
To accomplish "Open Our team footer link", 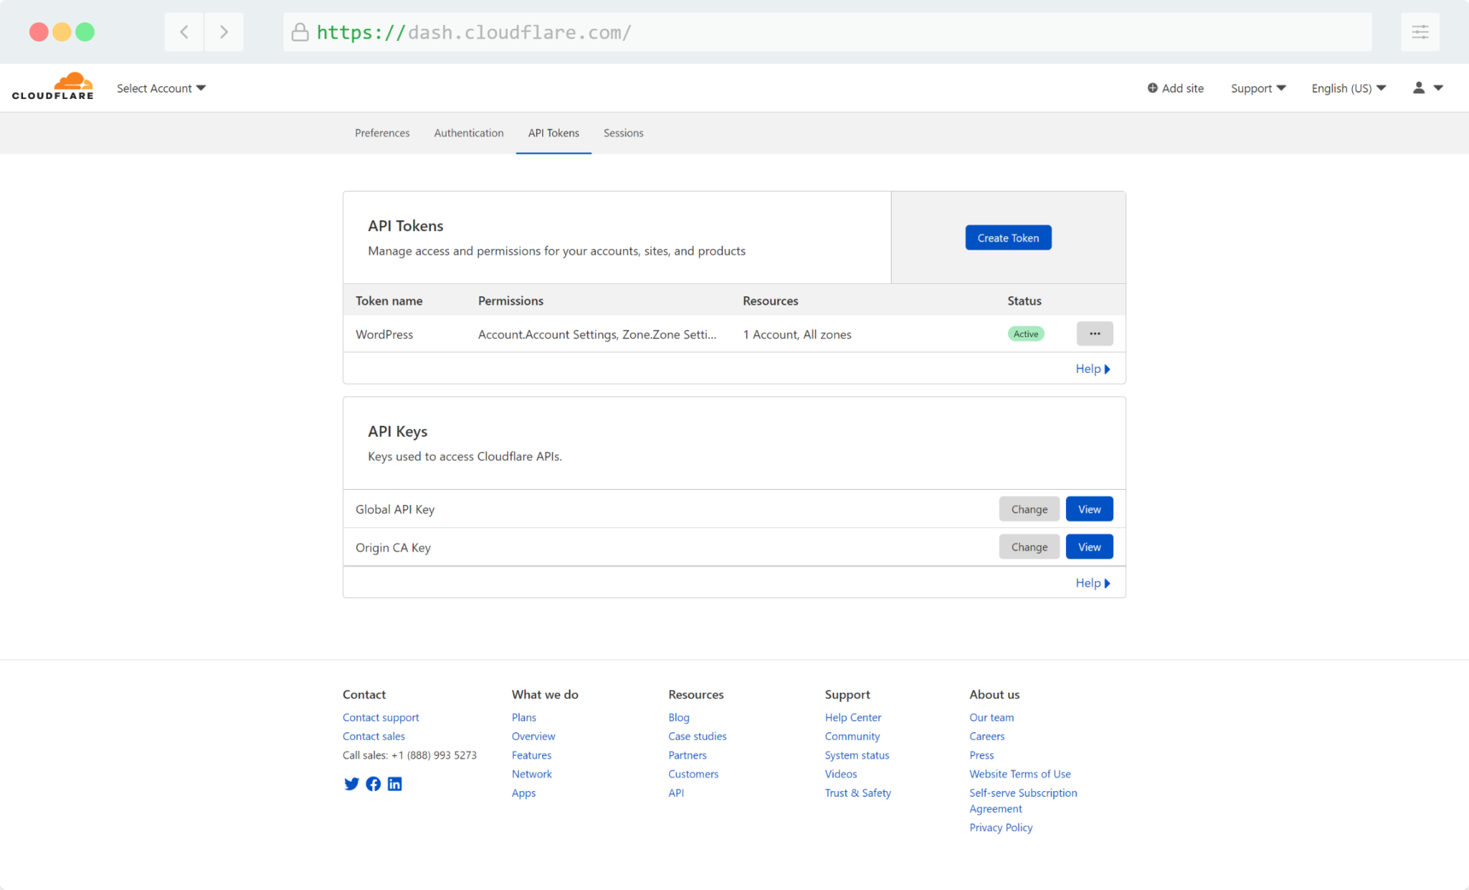I will pos(991,717).
